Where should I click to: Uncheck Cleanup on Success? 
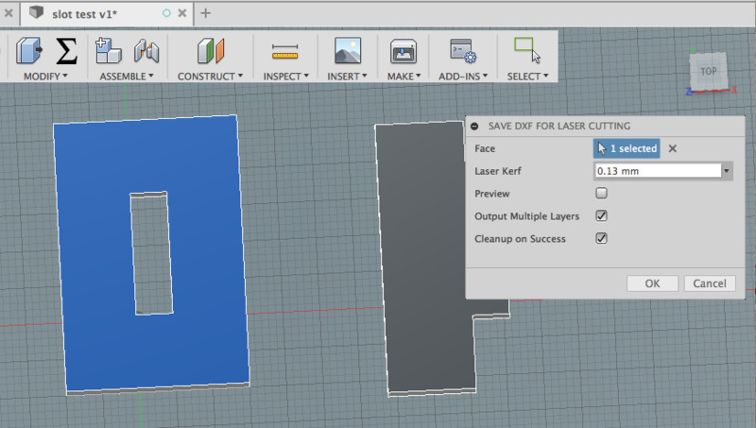pyautogui.click(x=601, y=239)
